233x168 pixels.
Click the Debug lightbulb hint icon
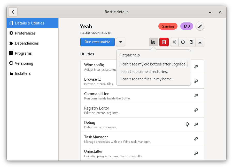click(x=187, y=124)
